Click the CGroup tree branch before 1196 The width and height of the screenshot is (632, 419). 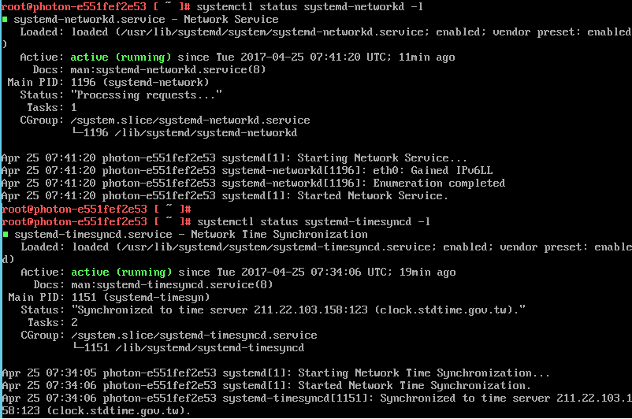[76, 132]
